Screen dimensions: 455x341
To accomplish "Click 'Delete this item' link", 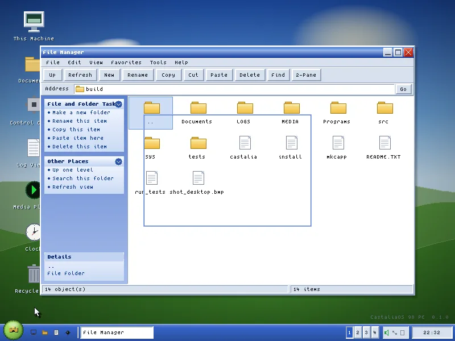I will pos(80,147).
